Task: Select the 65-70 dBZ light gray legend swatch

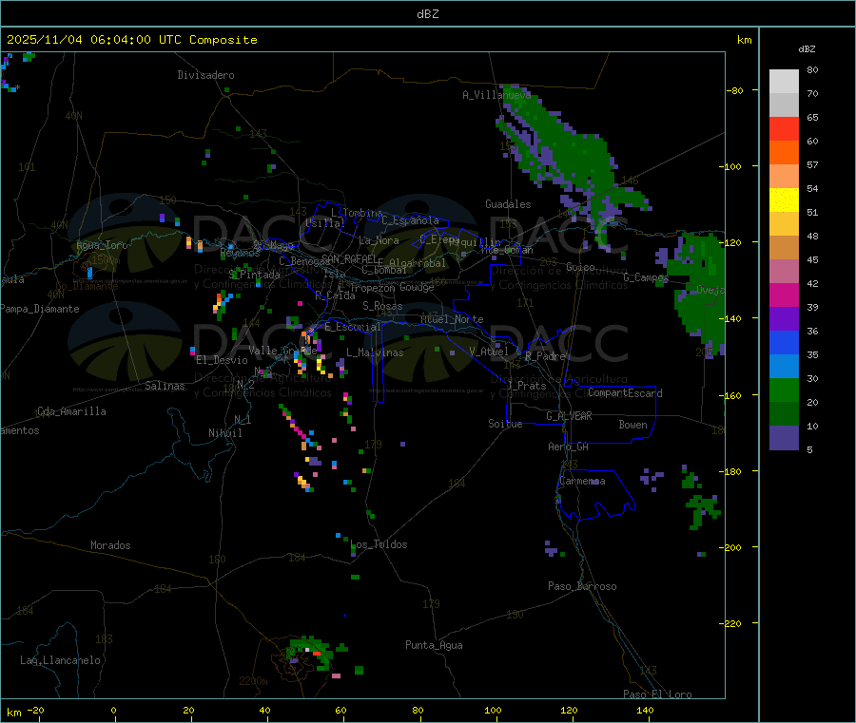Action: click(784, 105)
